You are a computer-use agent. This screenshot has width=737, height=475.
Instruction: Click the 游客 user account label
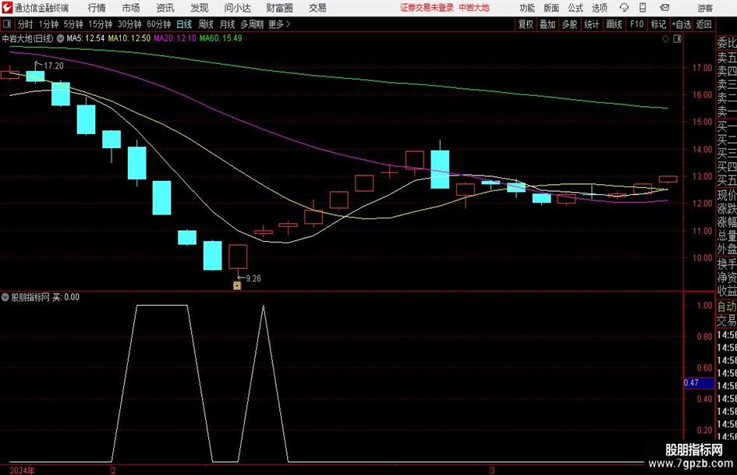click(705, 8)
